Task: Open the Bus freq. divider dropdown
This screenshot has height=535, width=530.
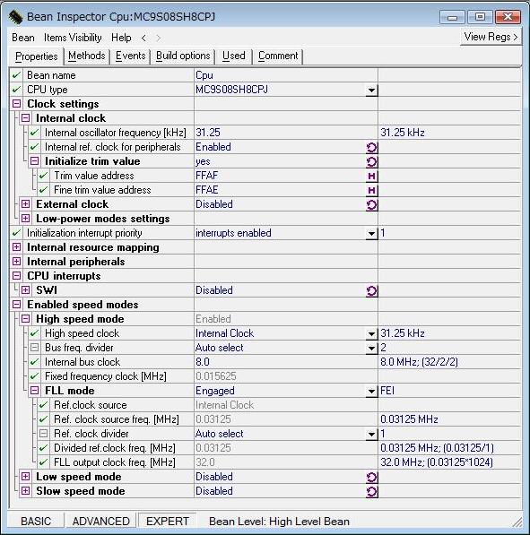Action: click(371, 349)
